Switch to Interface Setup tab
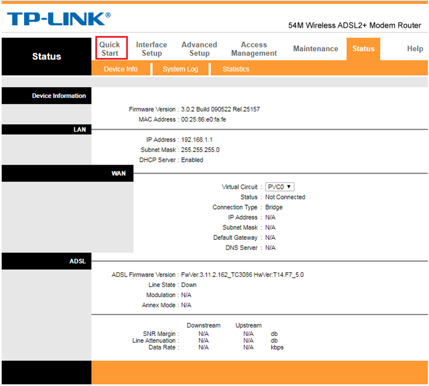Screen dimensions: 429x386 152,48
